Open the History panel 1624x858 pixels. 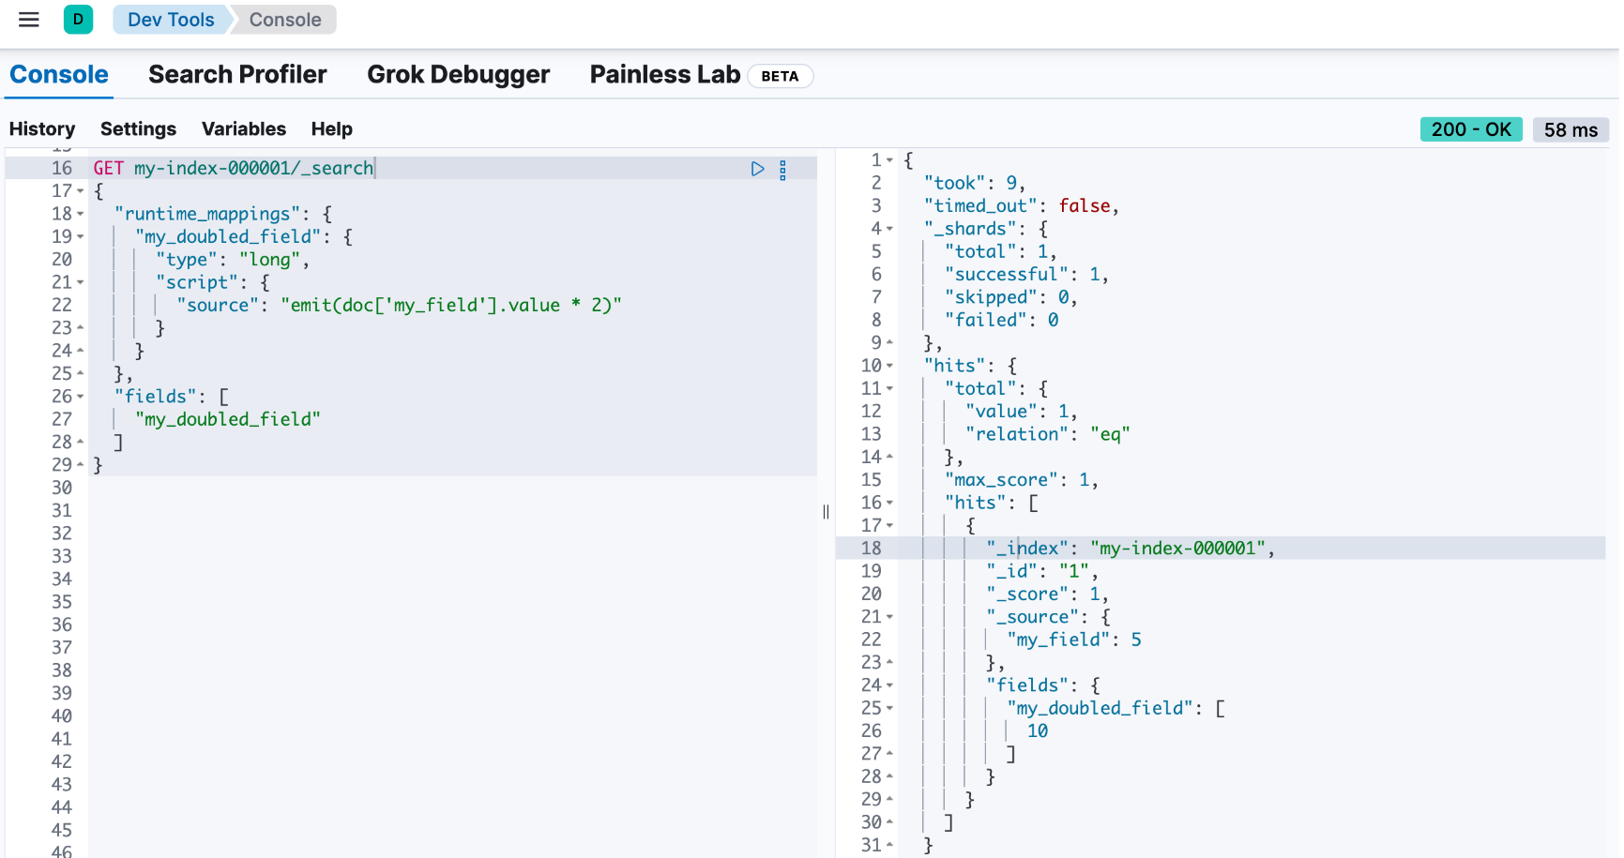42,129
